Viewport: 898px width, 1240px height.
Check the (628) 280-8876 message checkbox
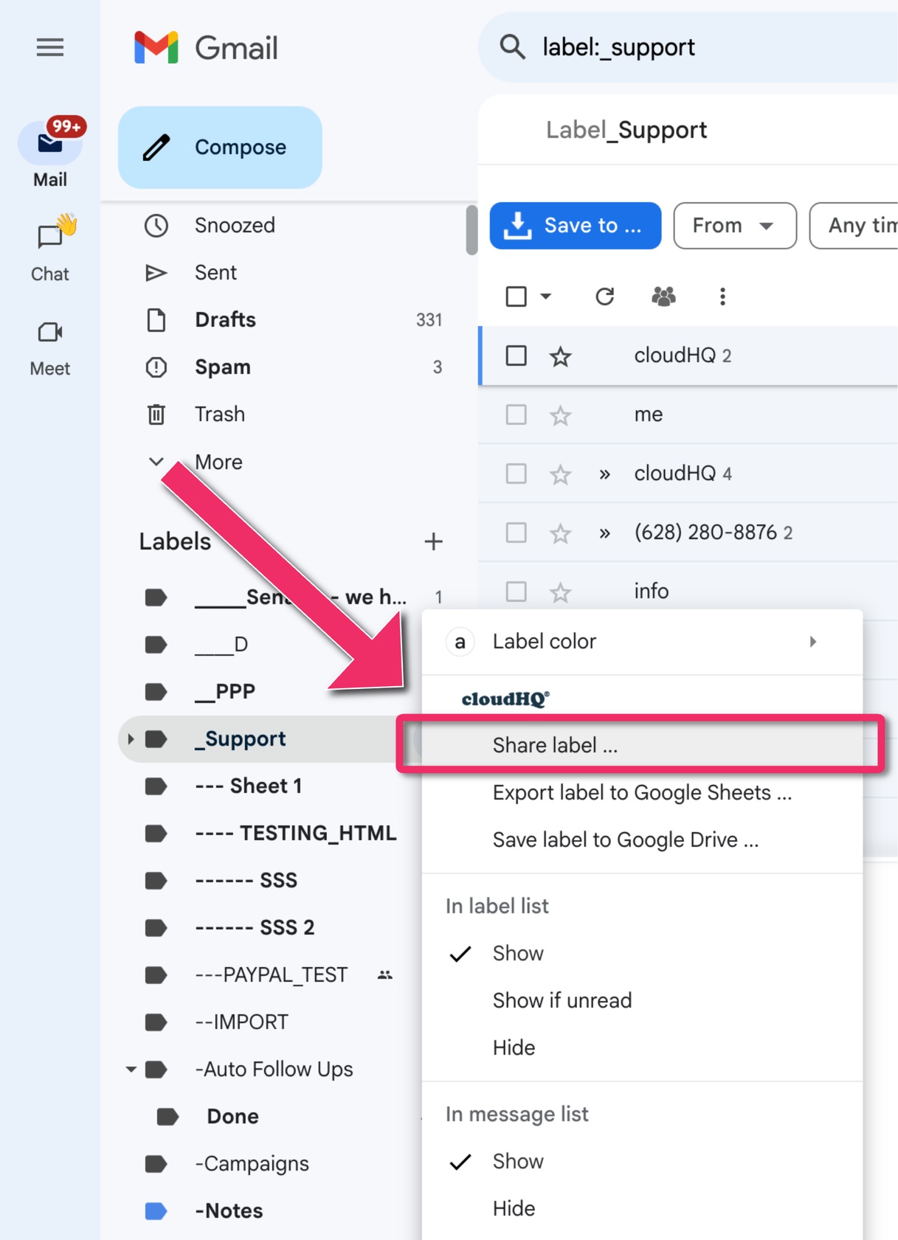(516, 533)
